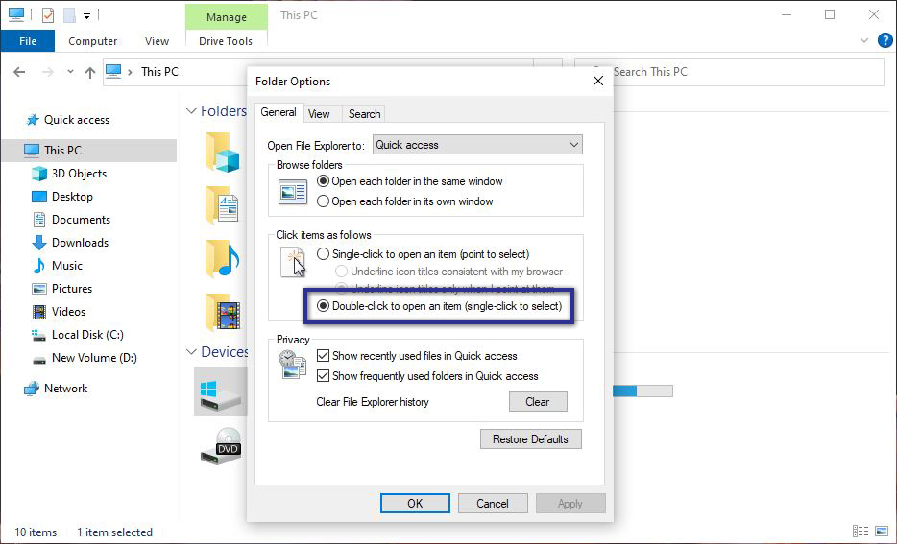Click the back navigation arrow
This screenshot has height=544, width=897.
click(19, 72)
